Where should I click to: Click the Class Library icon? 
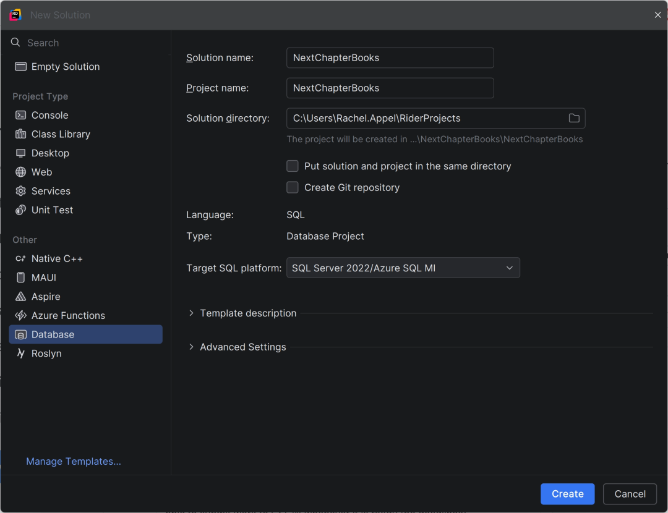click(x=20, y=134)
